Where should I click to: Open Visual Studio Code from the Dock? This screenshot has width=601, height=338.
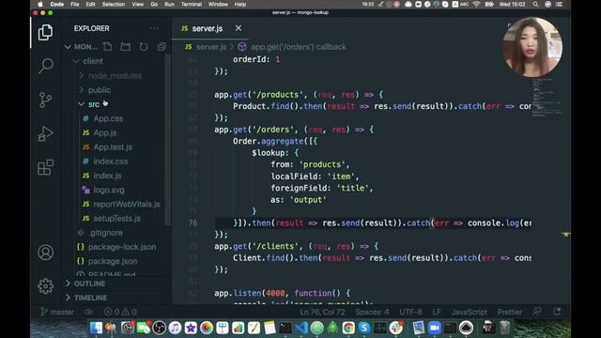(x=301, y=328)
